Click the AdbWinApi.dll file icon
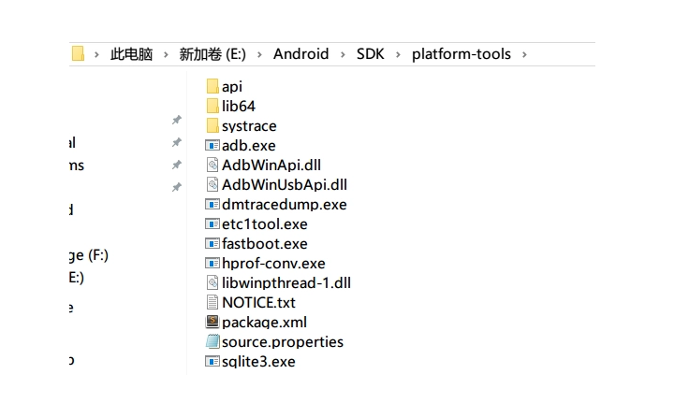Screen dimensions: 674x403 (212, 166)
